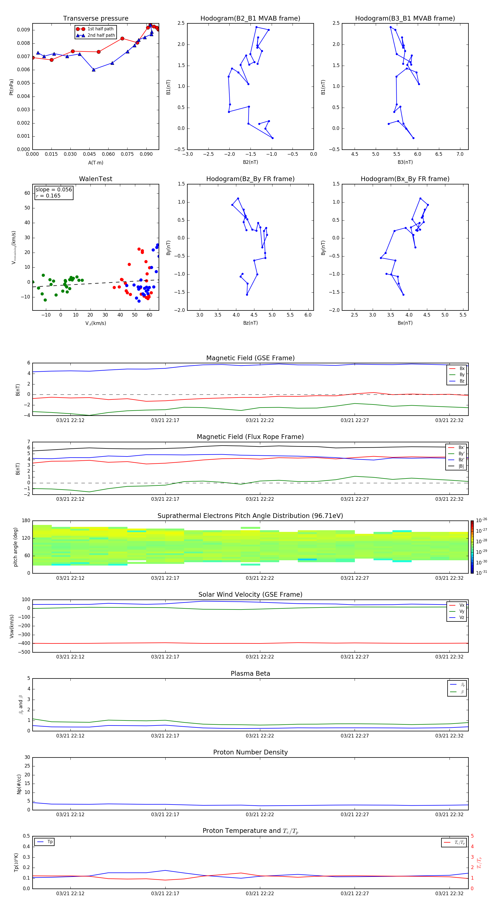The height and width of the screenshot is (918, 501).
Task: Click the |B| legend entry in Flux Rope panel
Action: [456, 466]
